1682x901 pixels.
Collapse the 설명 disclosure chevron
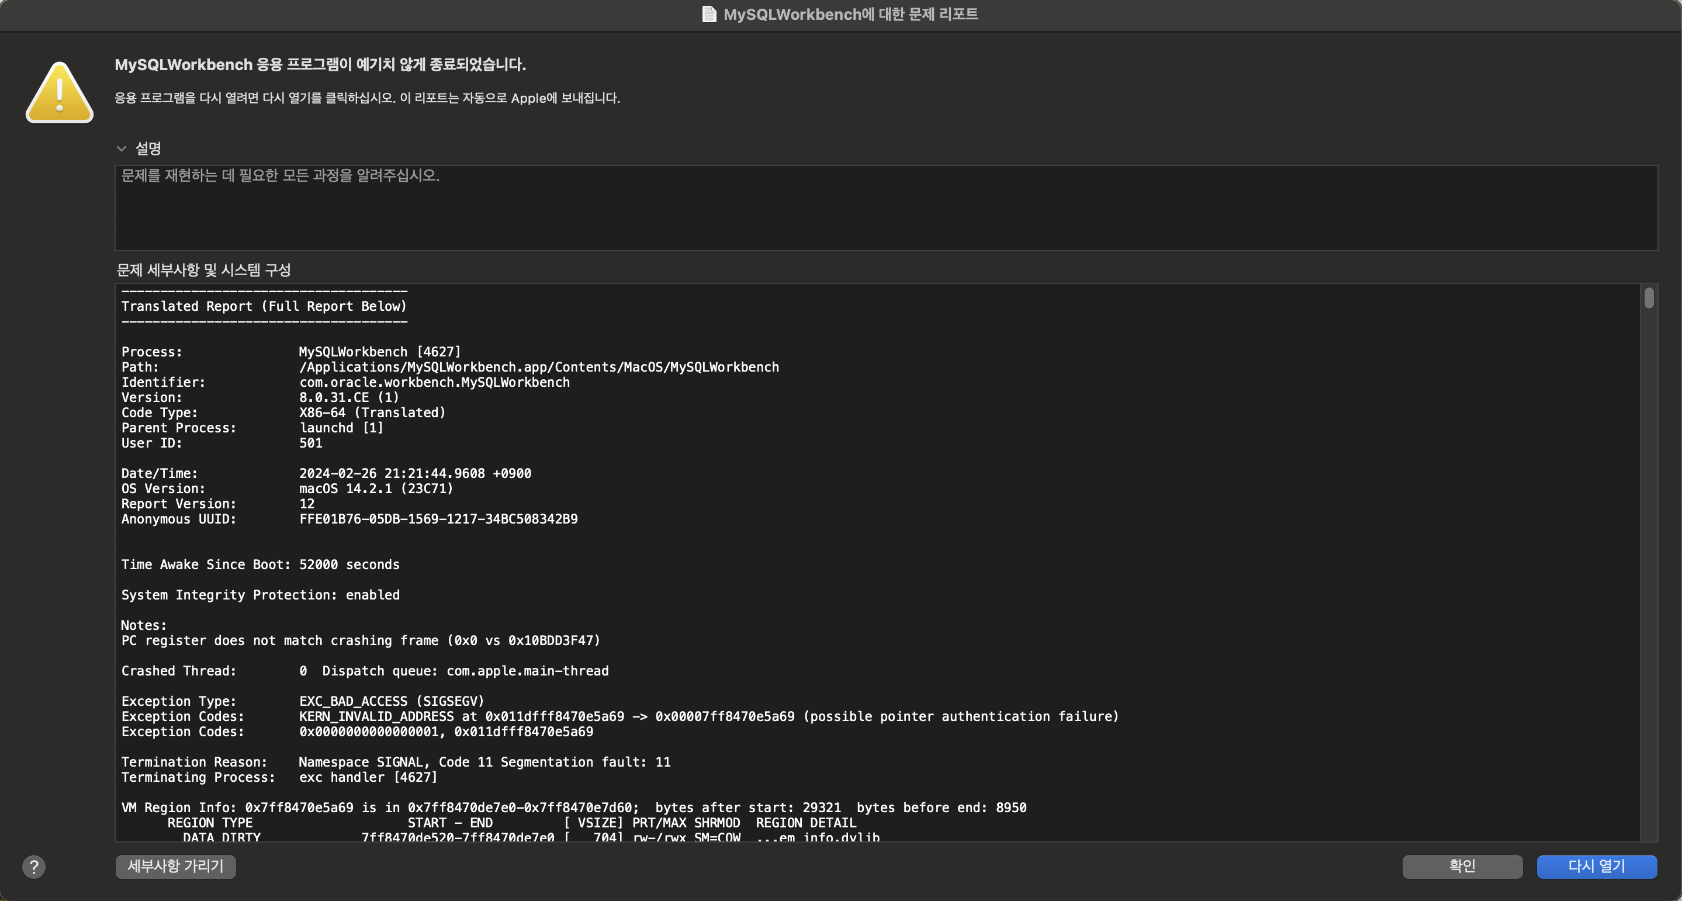[x=122, y=149]
